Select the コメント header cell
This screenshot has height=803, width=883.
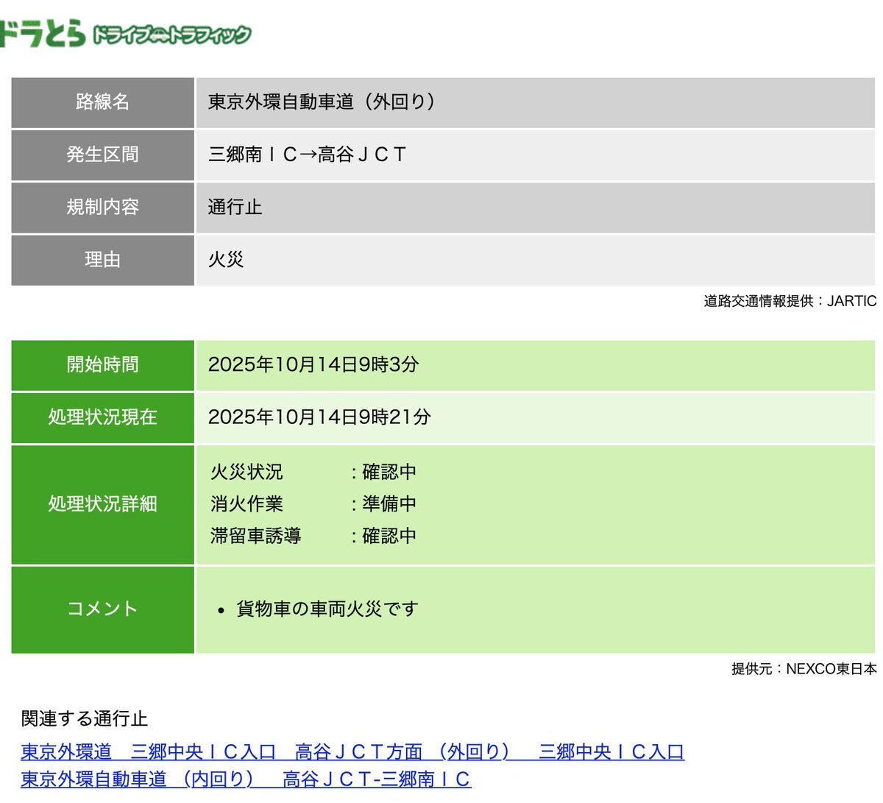click(103, 609)
